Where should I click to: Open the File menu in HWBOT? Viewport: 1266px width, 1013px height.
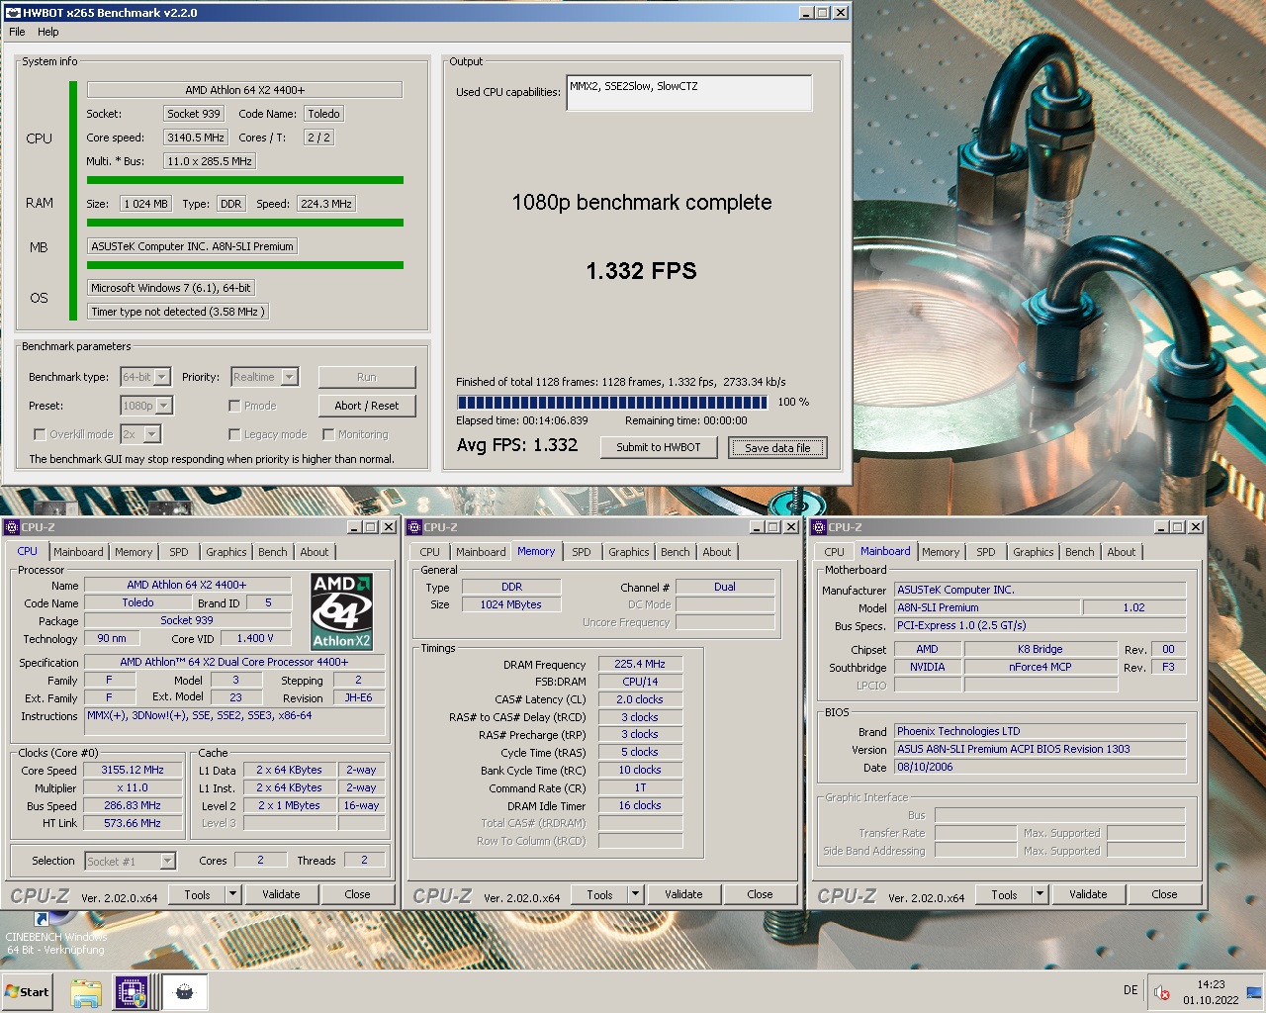[17, 32]
